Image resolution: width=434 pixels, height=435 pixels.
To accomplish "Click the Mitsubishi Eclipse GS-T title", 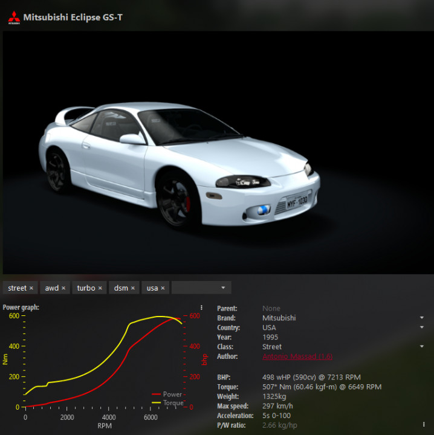I will coord(73,18).
